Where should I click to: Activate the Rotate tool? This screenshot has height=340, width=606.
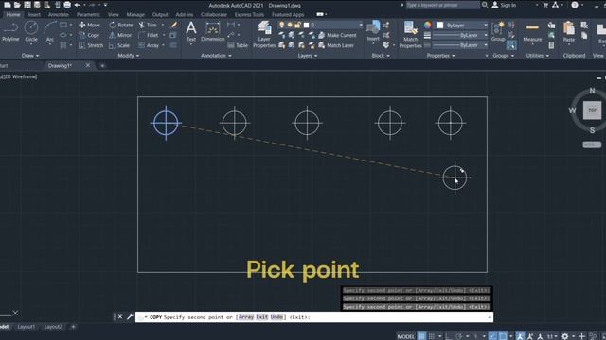pos(121,25)
